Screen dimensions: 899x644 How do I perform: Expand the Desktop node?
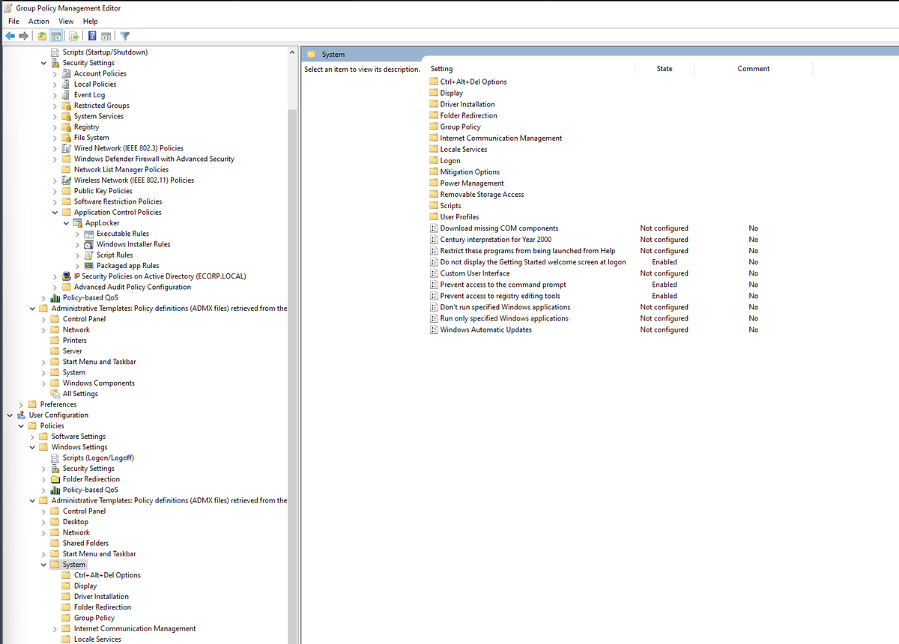point(43,522)
